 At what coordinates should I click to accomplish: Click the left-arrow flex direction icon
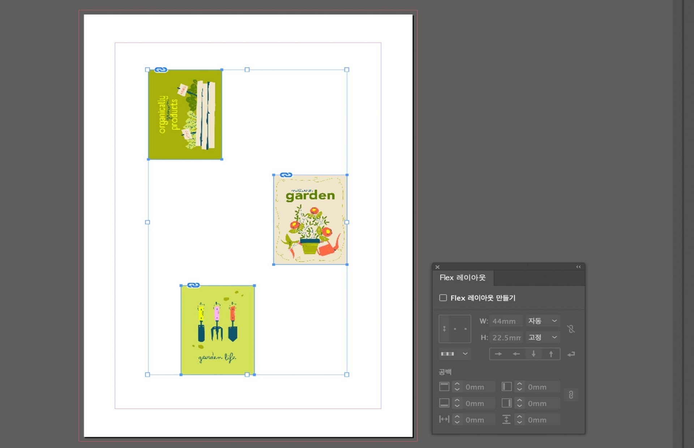pos(516,354)
